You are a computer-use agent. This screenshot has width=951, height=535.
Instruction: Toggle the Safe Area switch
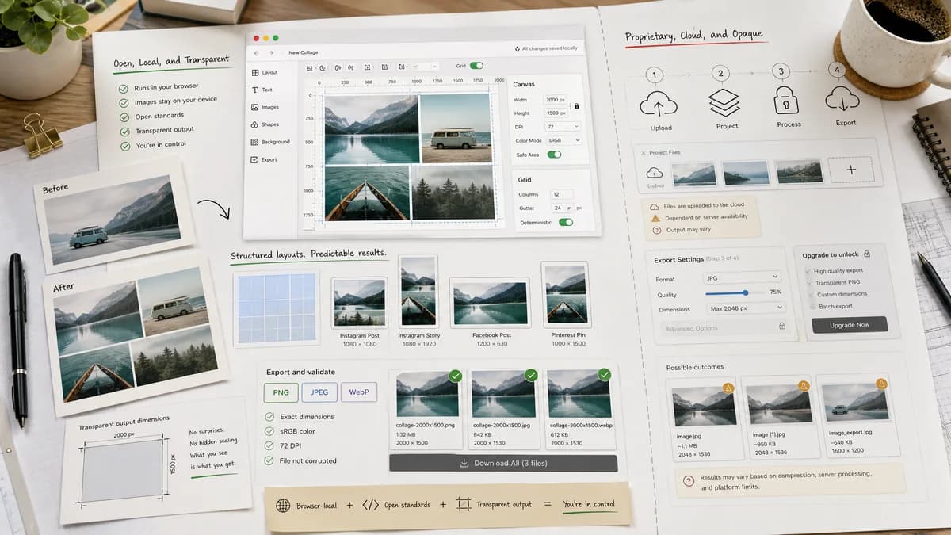pos(555,155)
